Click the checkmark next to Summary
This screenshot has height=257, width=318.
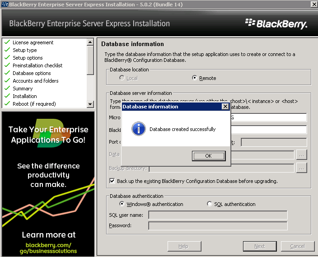(7, 89)
